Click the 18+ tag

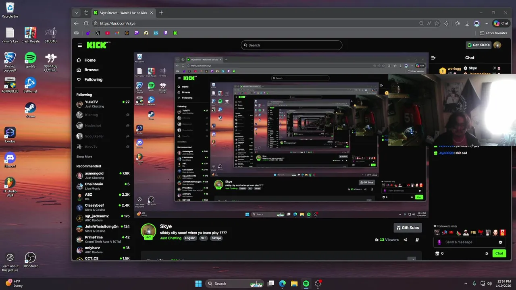tap(204, 238)
